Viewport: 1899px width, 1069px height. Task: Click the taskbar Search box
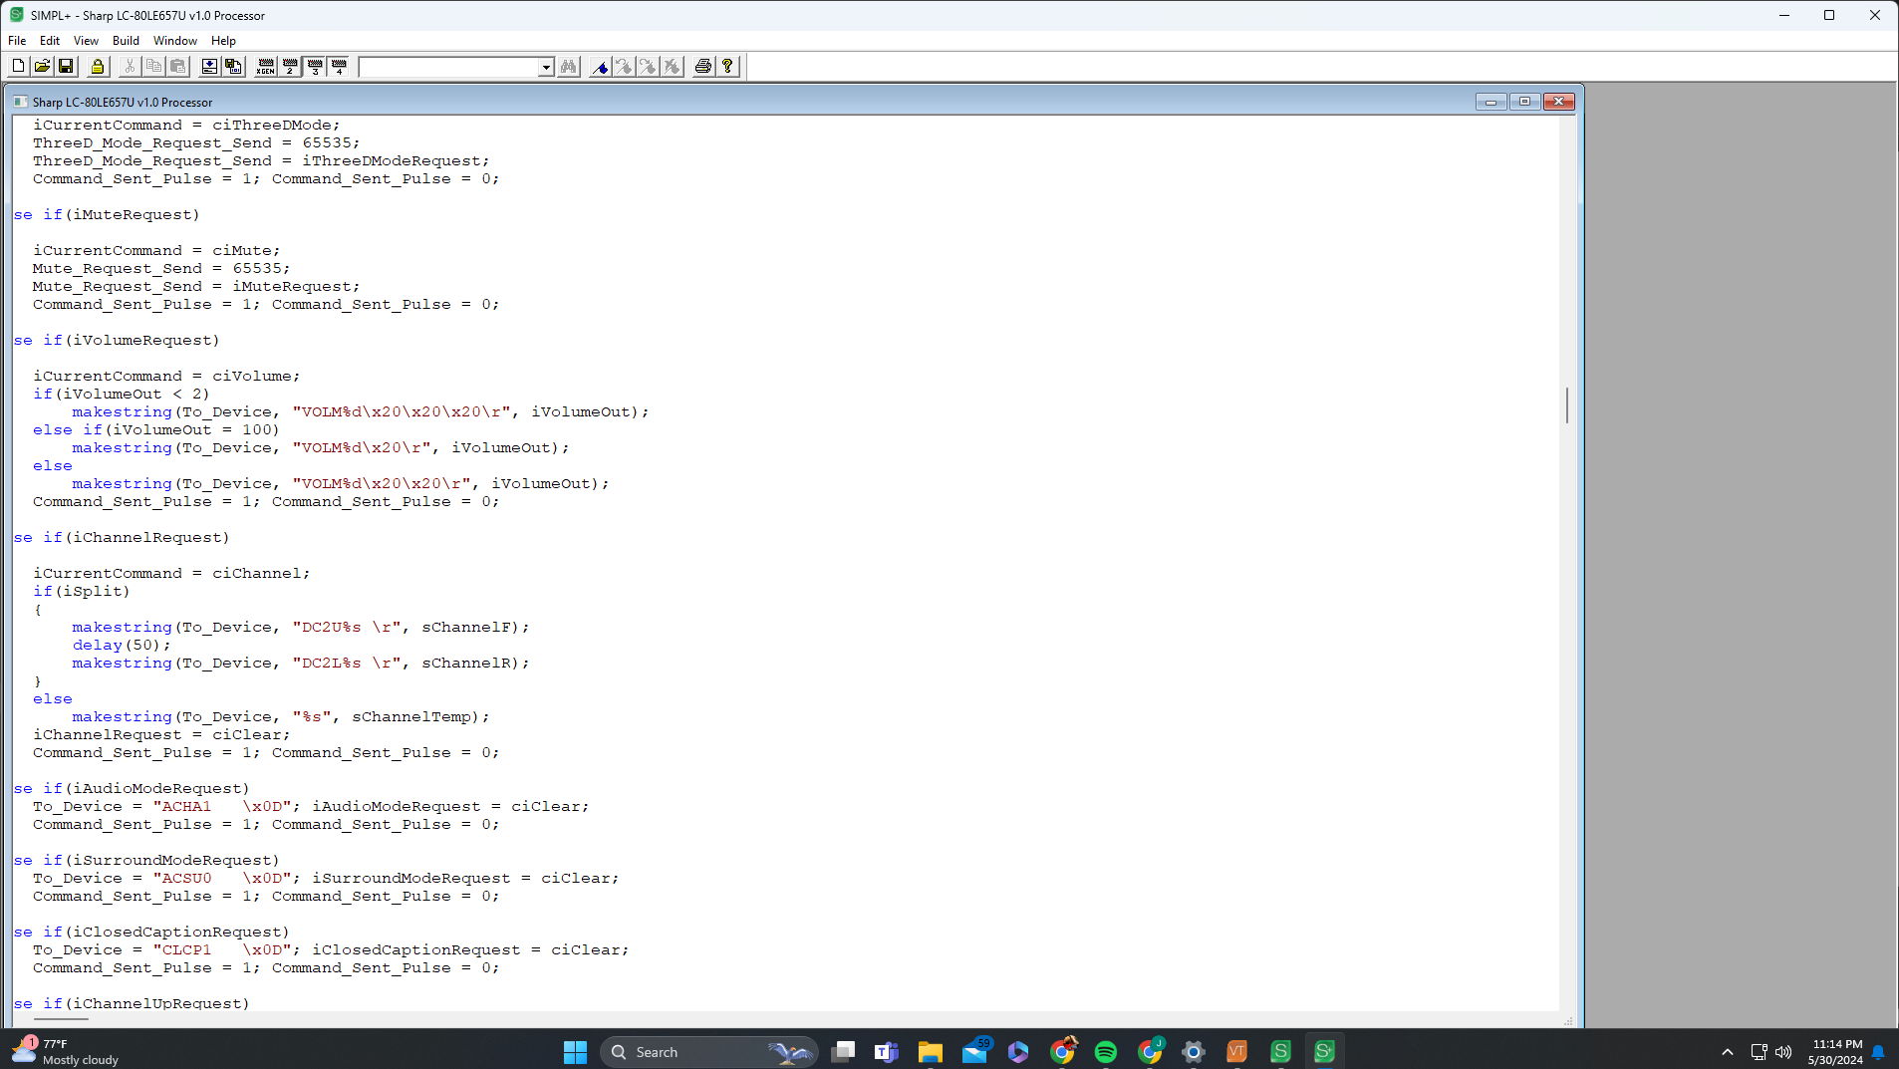[x=709, y=1052]
